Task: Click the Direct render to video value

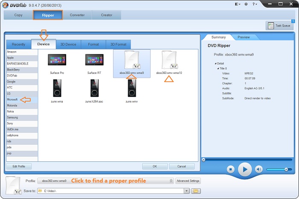Action: click(x=258, y=98)
